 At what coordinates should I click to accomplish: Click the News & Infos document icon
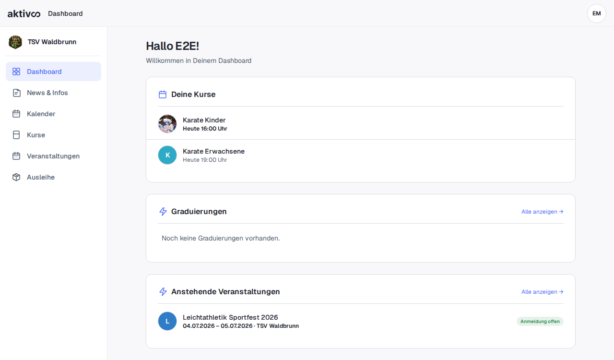[16, 93]
